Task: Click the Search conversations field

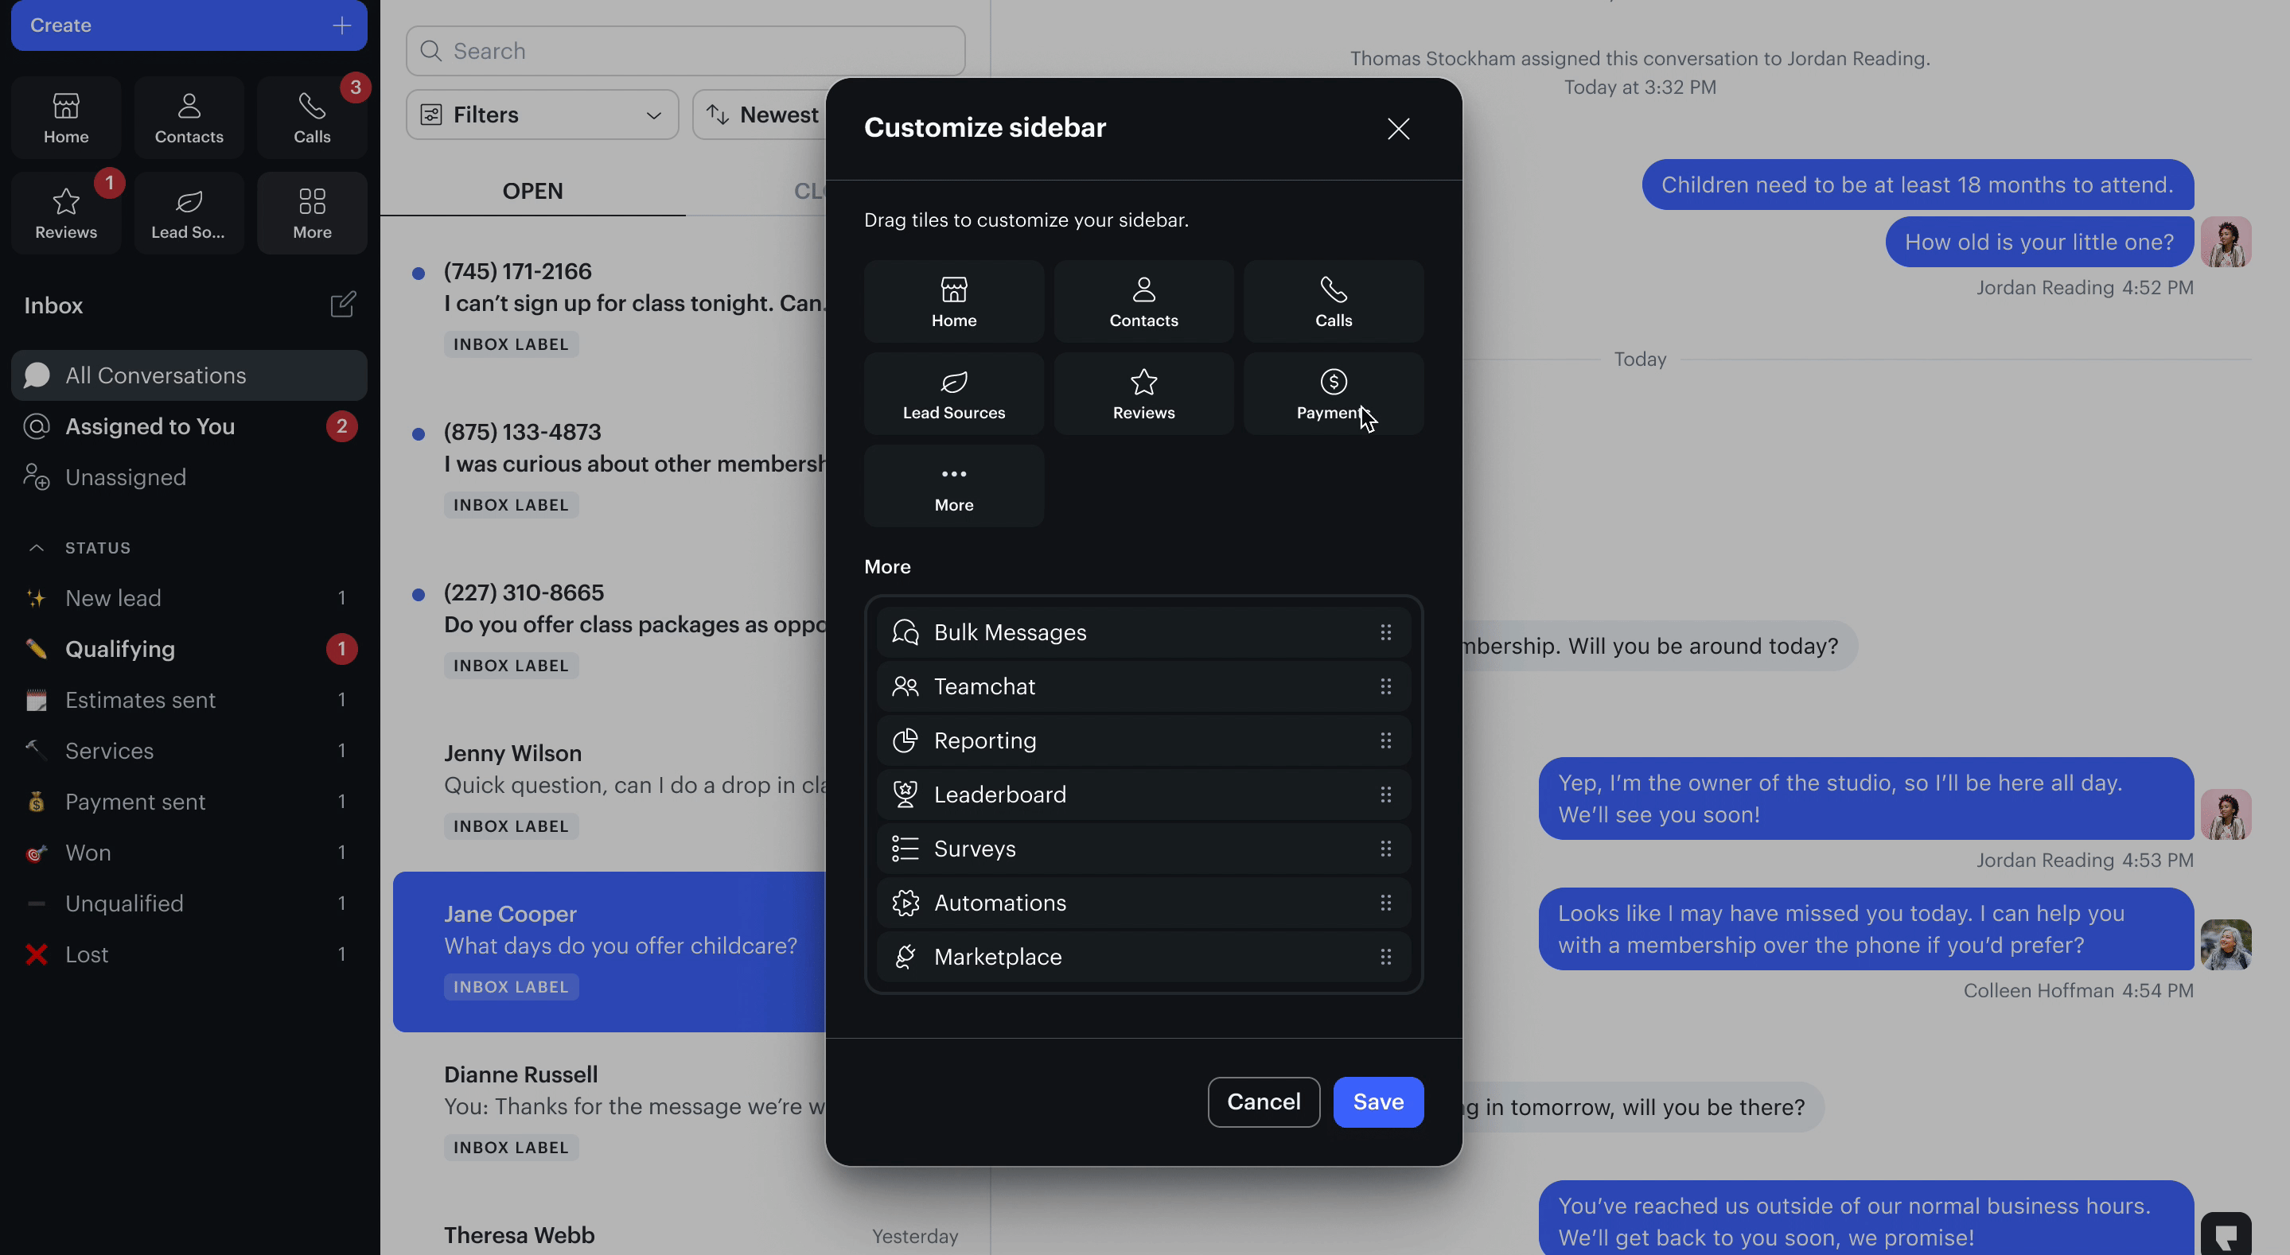Action: 683,51
